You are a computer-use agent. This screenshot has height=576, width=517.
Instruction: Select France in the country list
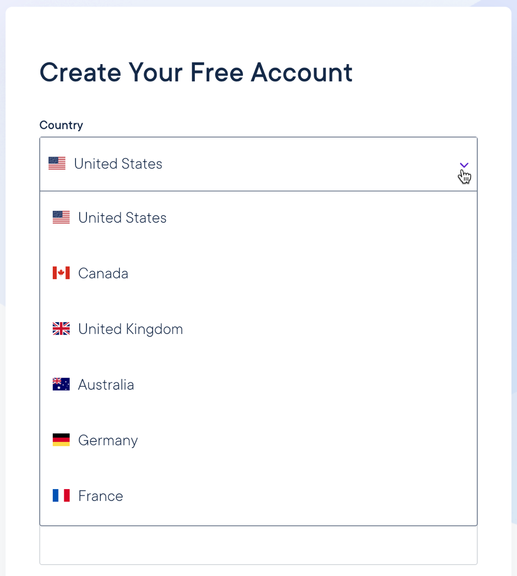(x=101, y=496)
